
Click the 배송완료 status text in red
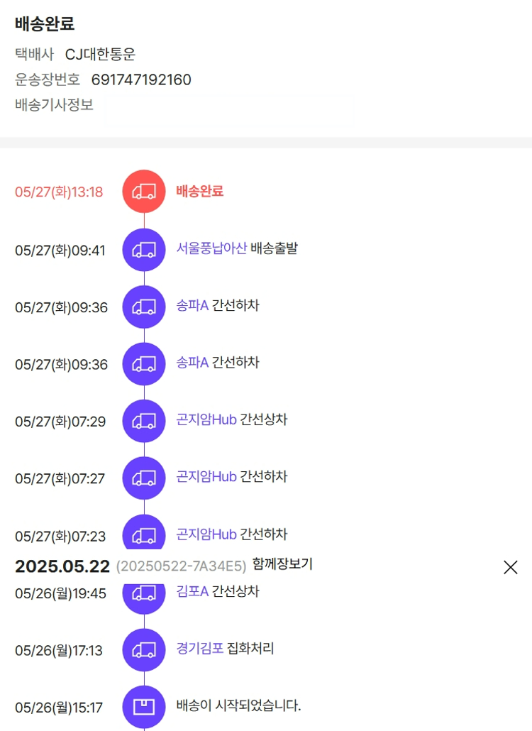pos(200,191)
